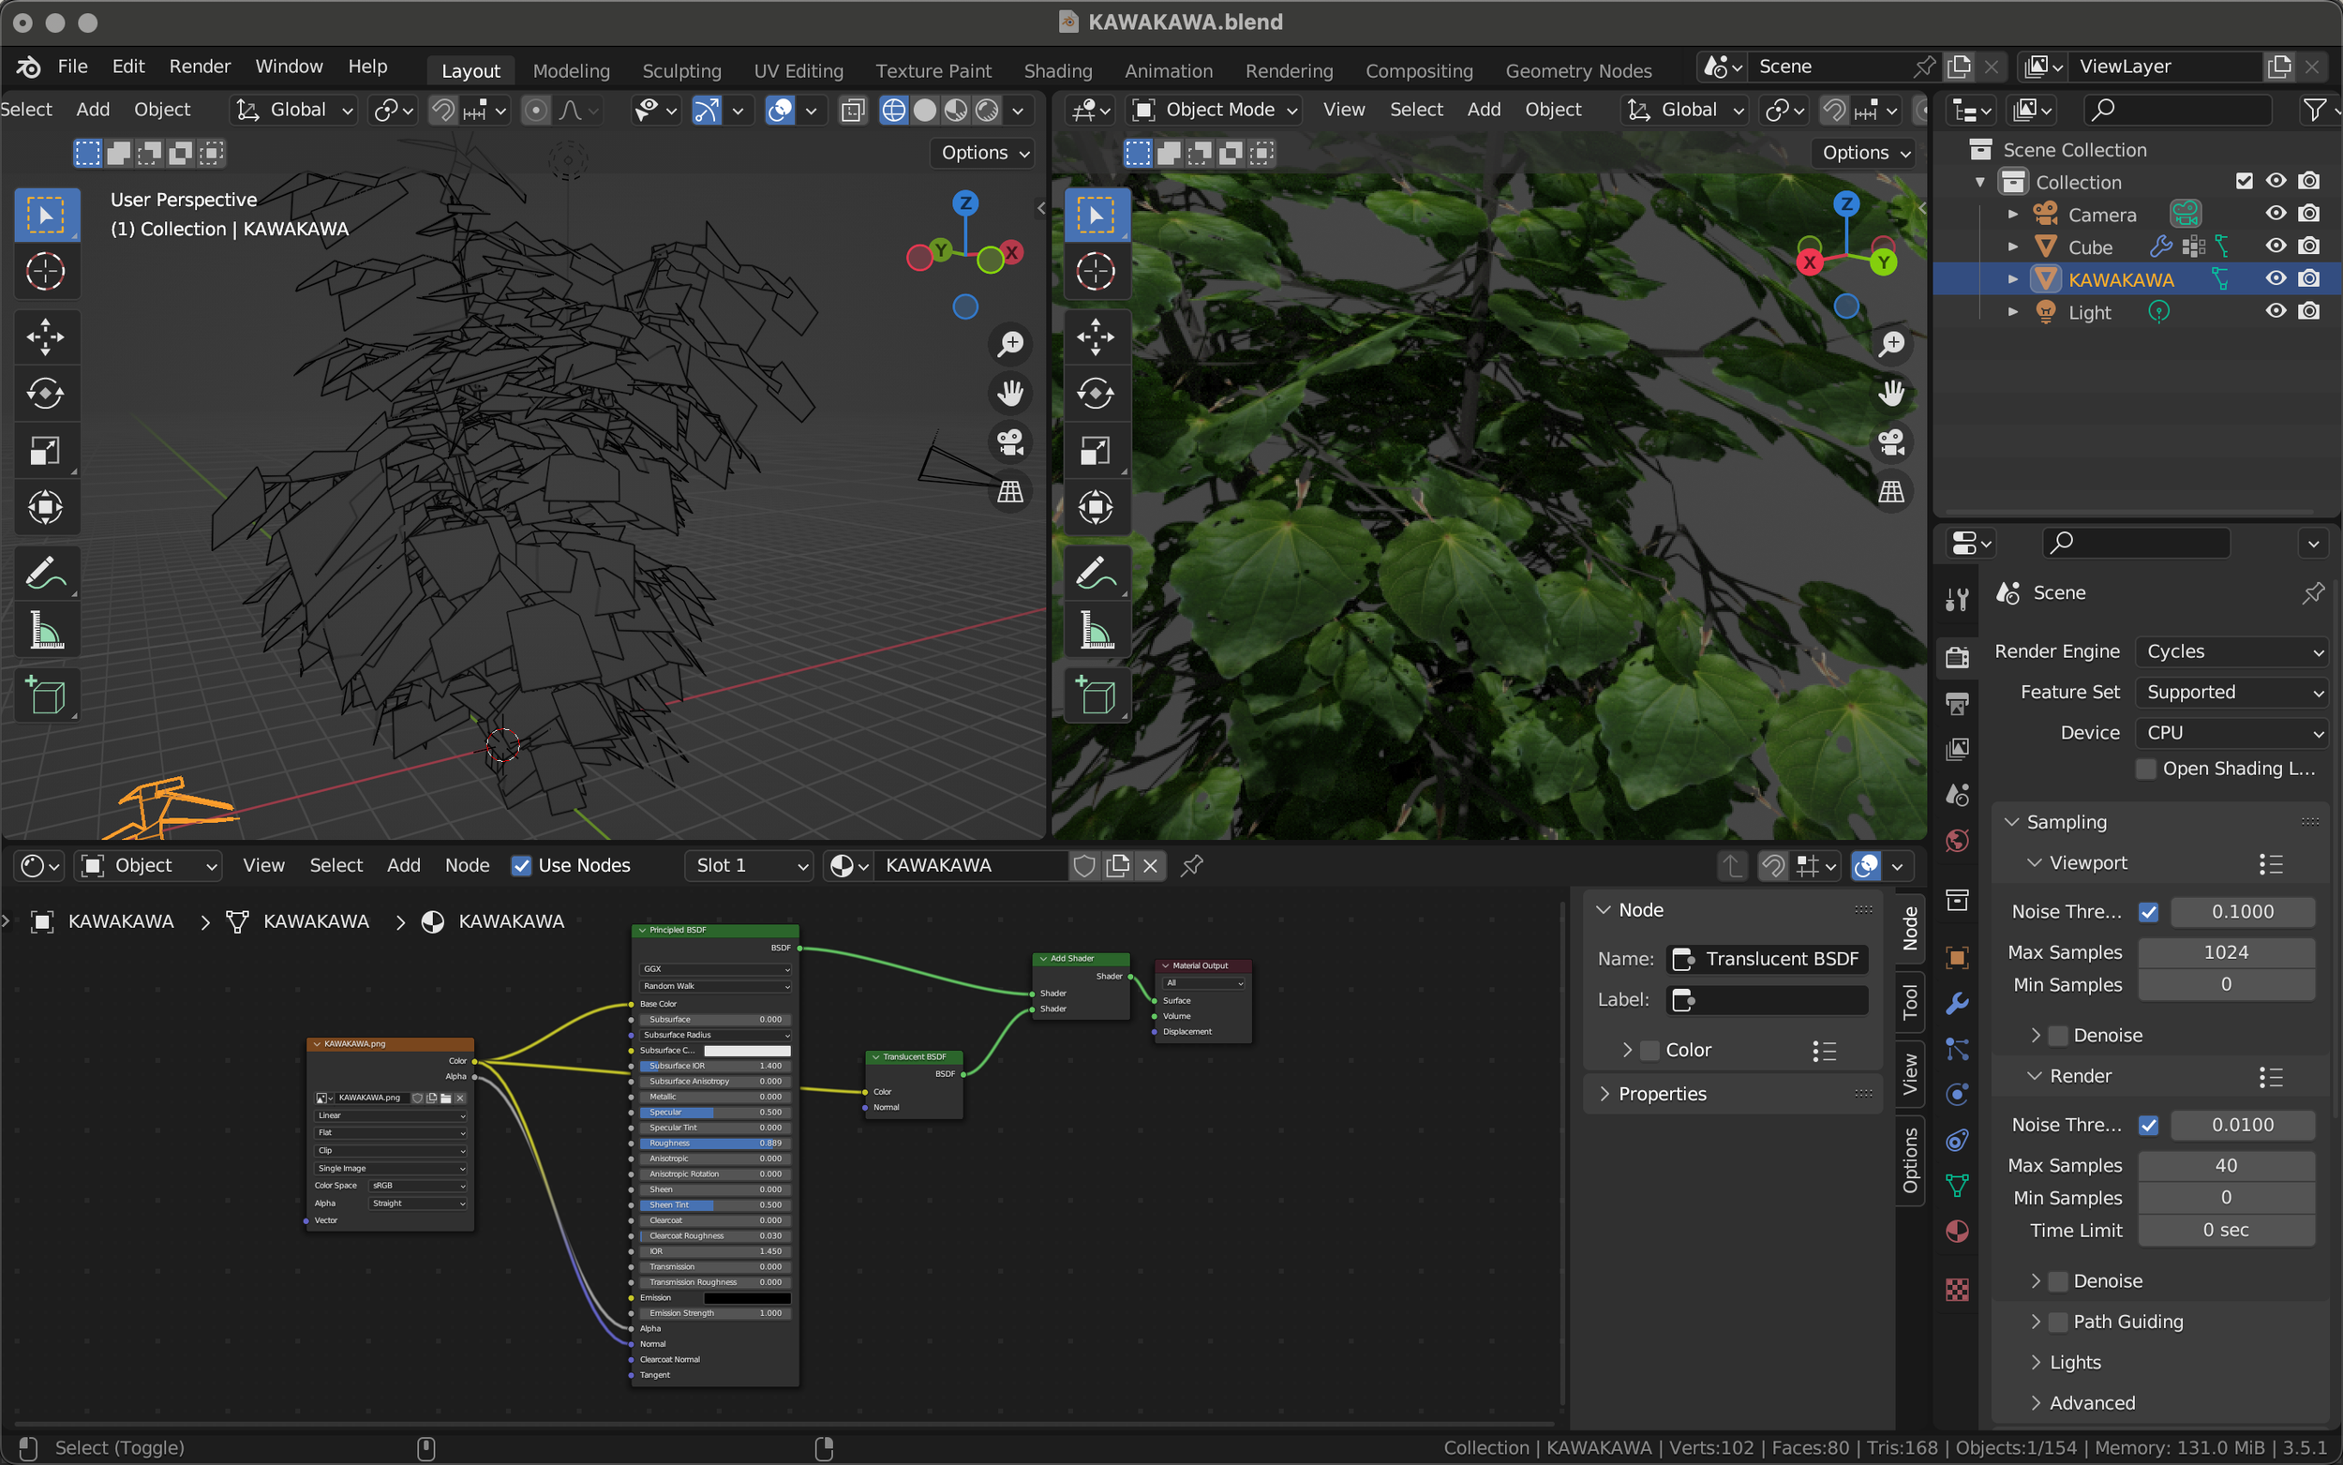Expand the Path Guiding panel
The height and width of the screenshot is (1465, 2343).
tap(2035, 1322)
